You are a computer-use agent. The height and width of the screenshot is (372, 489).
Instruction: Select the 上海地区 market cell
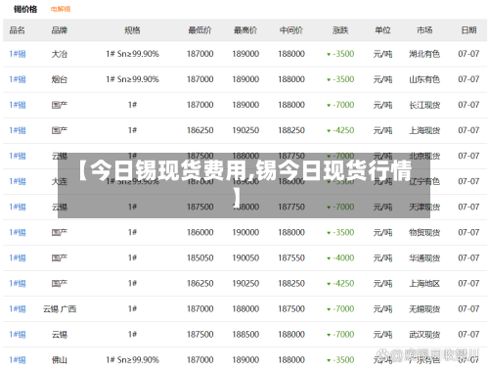[x=424, y=283]
